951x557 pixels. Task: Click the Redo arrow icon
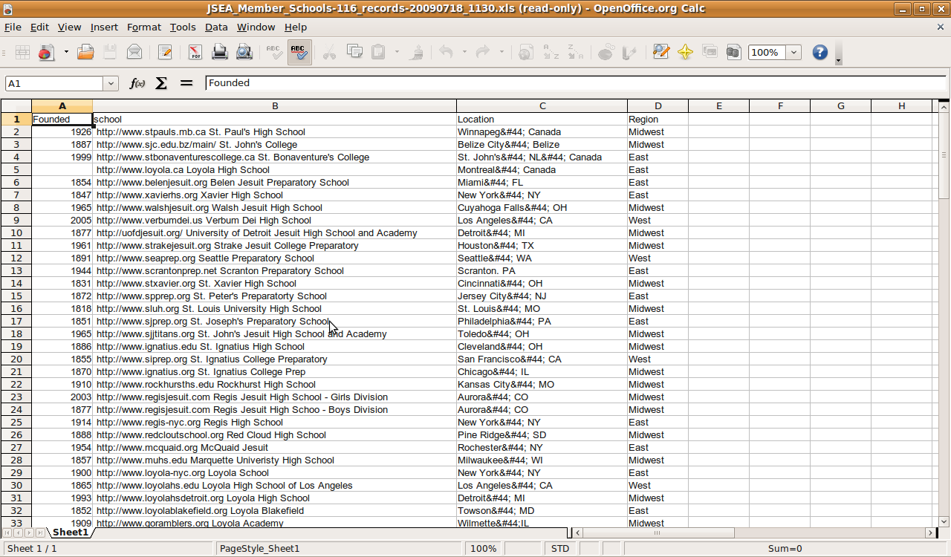483,52
